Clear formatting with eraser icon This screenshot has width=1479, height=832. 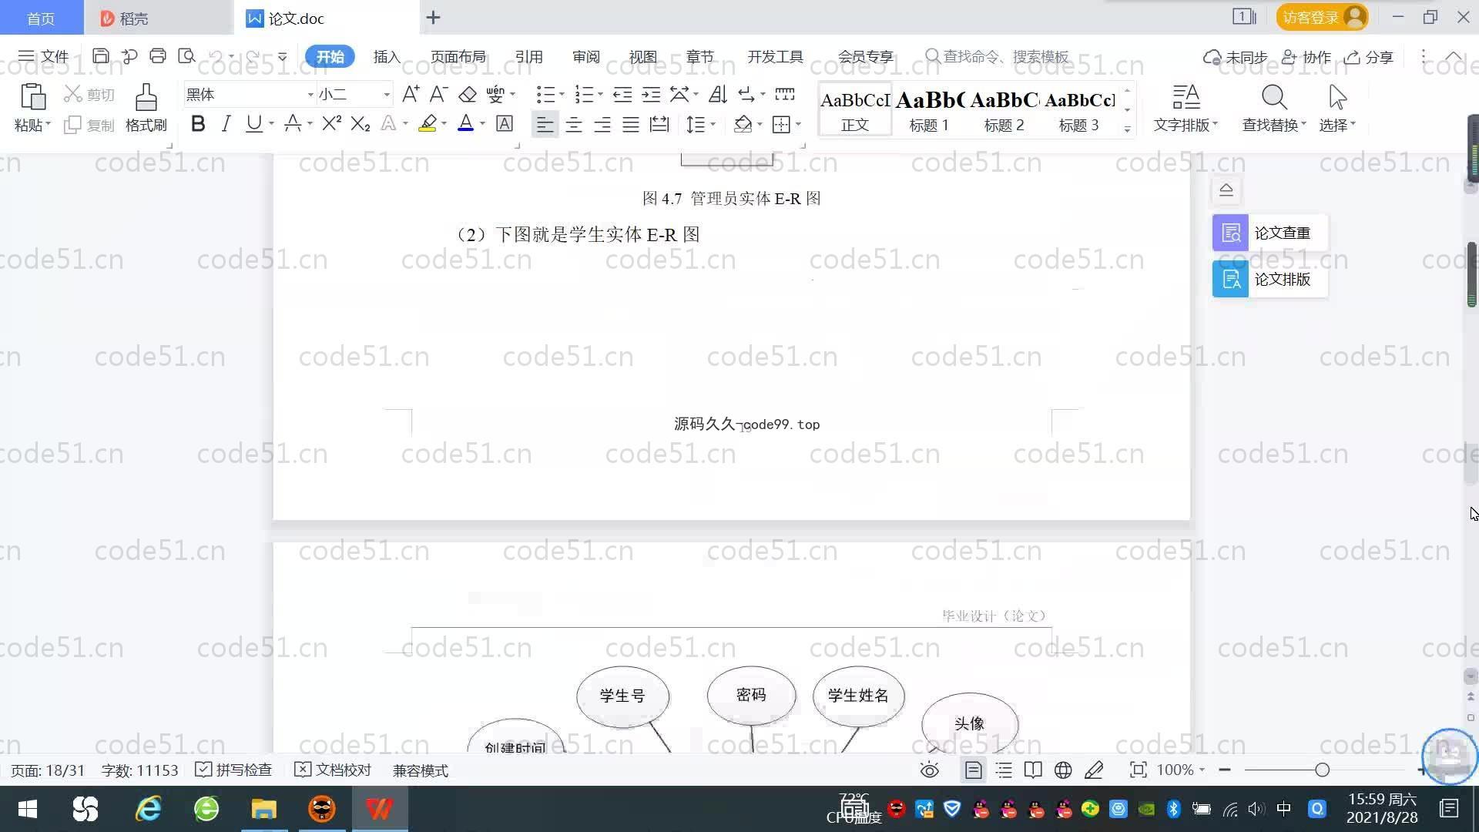[x=467, y=94]
